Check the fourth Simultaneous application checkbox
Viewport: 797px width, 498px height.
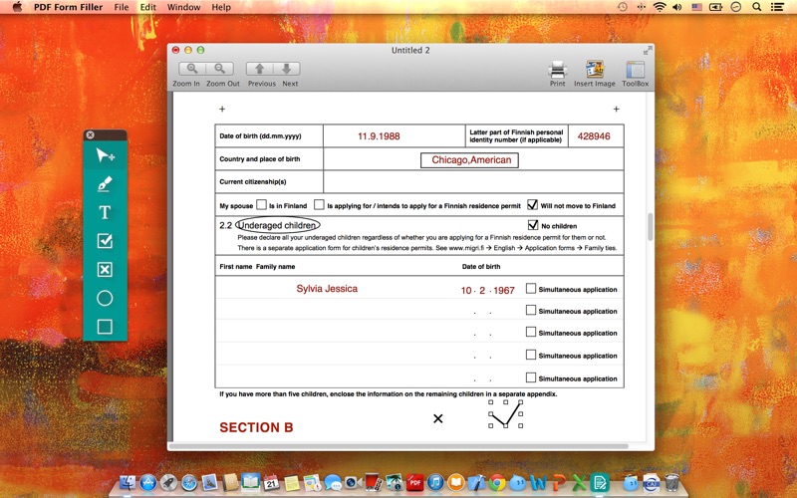click(x=531, y=355)
